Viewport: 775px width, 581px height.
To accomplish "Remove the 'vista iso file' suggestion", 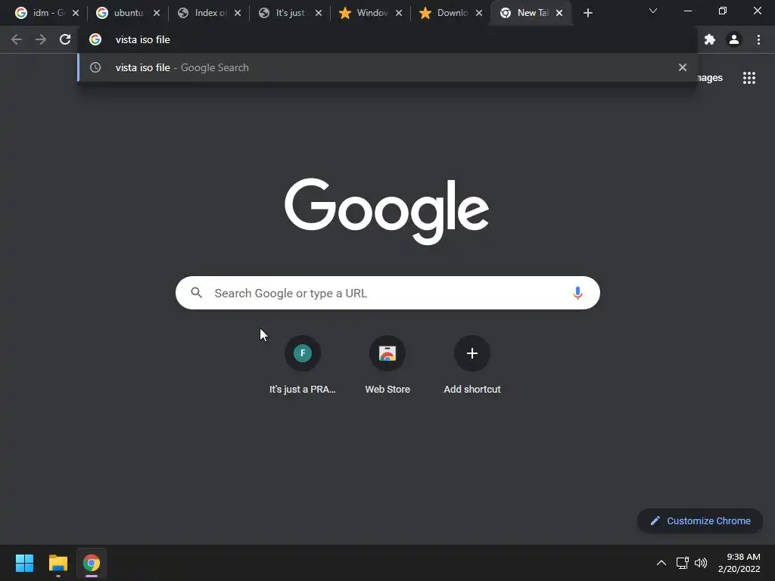I will (683, 67).
